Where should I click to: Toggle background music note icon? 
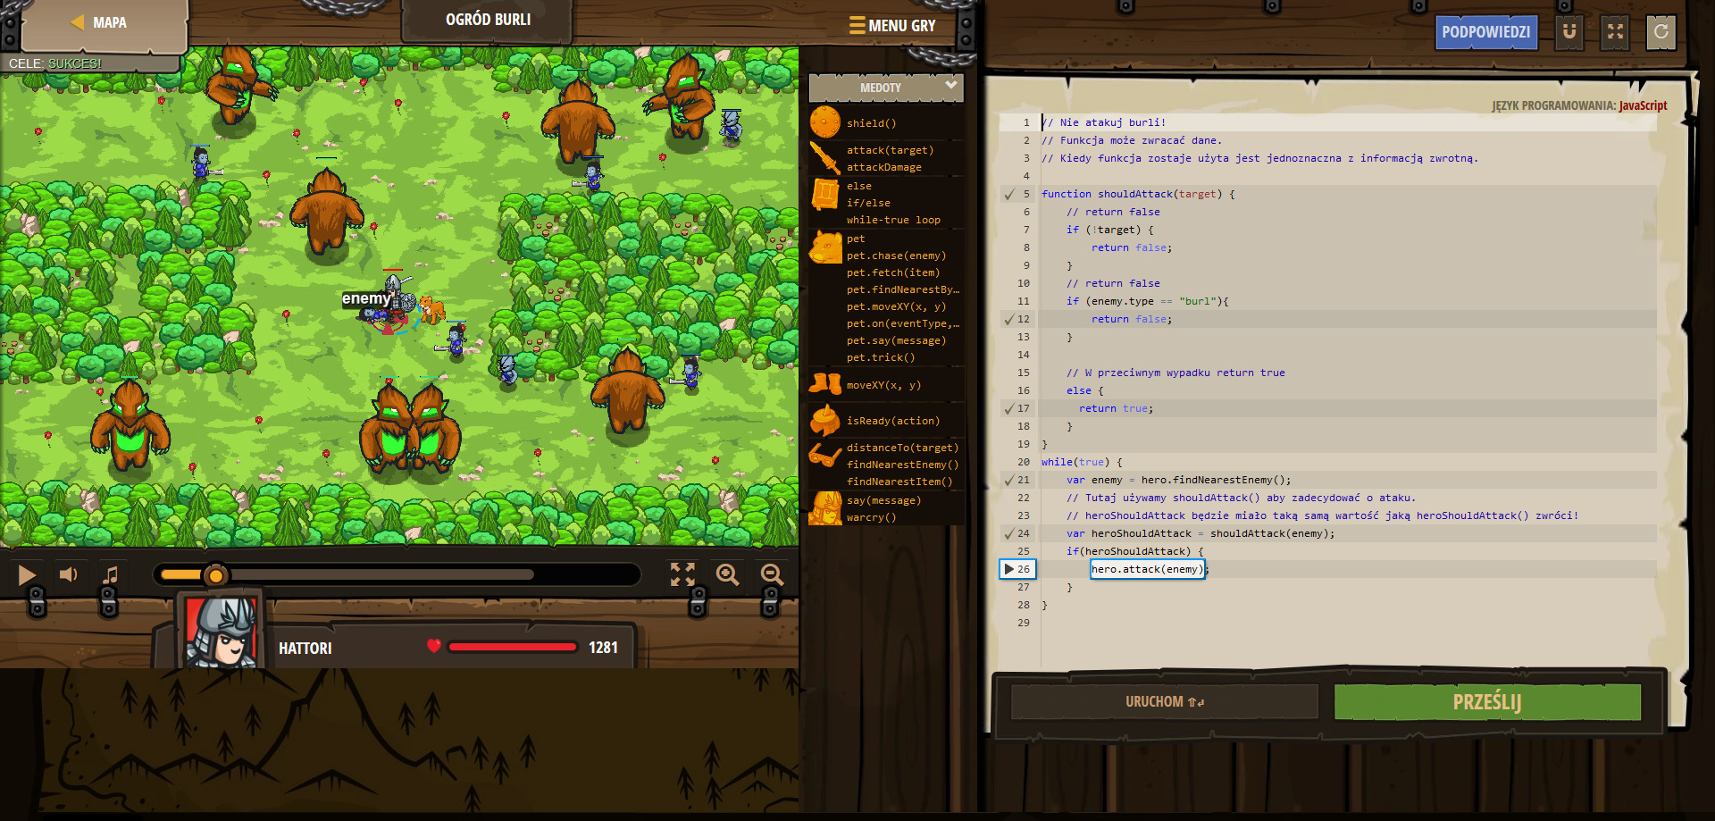point(111,574)
